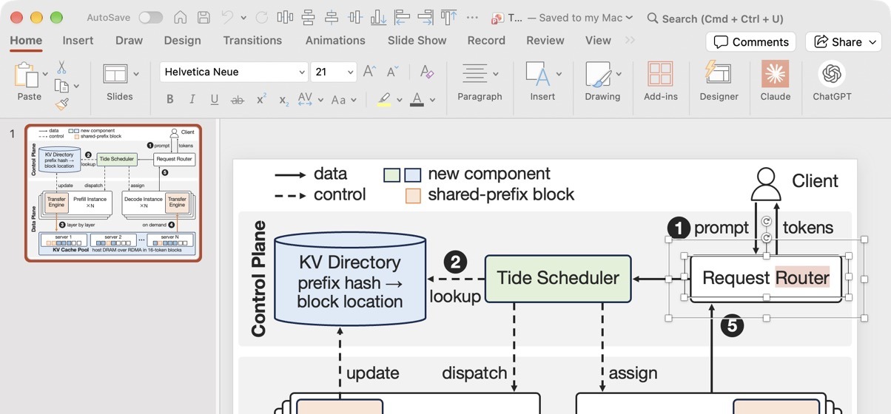Click the align objects right icon in title bar
Image resolution: width=891 pixels, height=414 pixels.
click(x=425, y=17)
